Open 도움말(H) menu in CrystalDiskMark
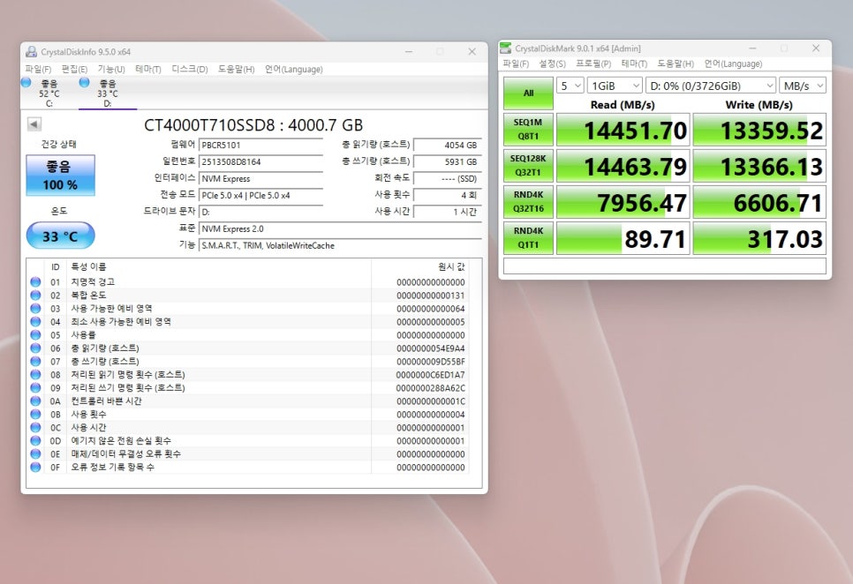This screenshot has width=853, height=584. [x=676, y=64]
